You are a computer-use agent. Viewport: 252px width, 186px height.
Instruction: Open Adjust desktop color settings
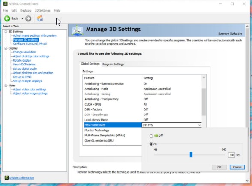pyautogui.click(x=31, y=56)
